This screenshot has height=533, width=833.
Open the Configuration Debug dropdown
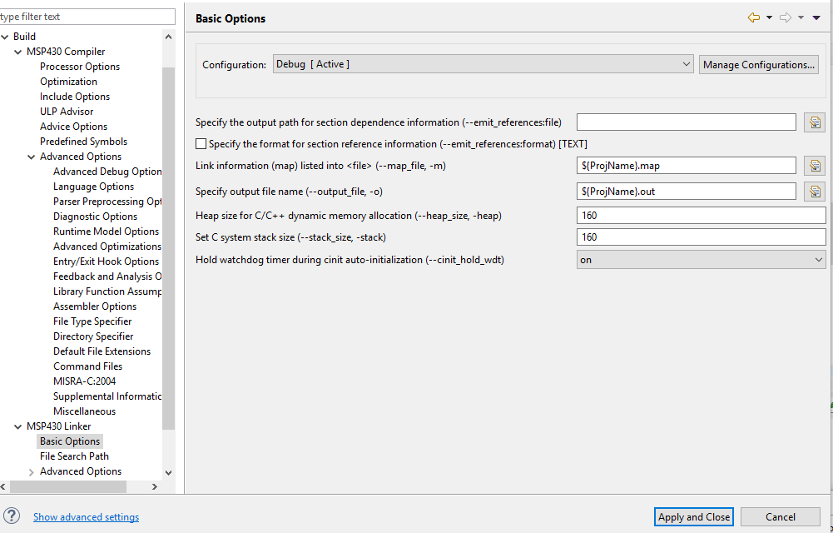(x=483, y=64)
